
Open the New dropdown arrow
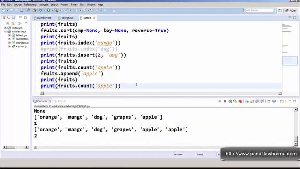7,10
